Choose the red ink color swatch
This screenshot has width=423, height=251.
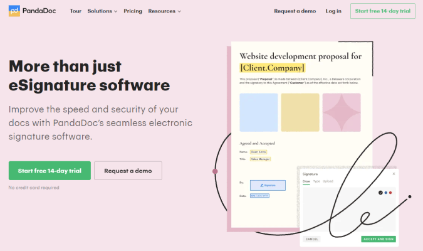point(390,193)
